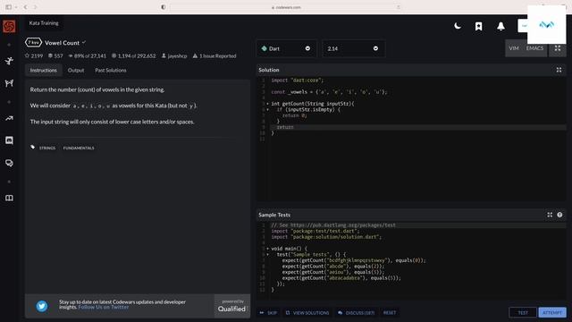Switch to the Past Solutions tab
The width and height of the screenshot is (572, 322).
tap(111, 70)
